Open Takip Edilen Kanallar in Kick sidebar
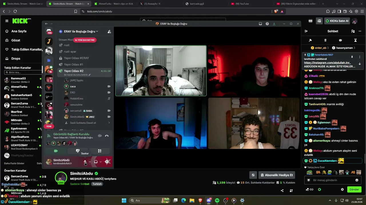Viewport: 366px width, 205px height. click(27, 49)
